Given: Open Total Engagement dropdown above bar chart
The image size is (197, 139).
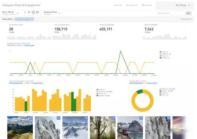Looking at the screenshot, I should coord(16,83).
